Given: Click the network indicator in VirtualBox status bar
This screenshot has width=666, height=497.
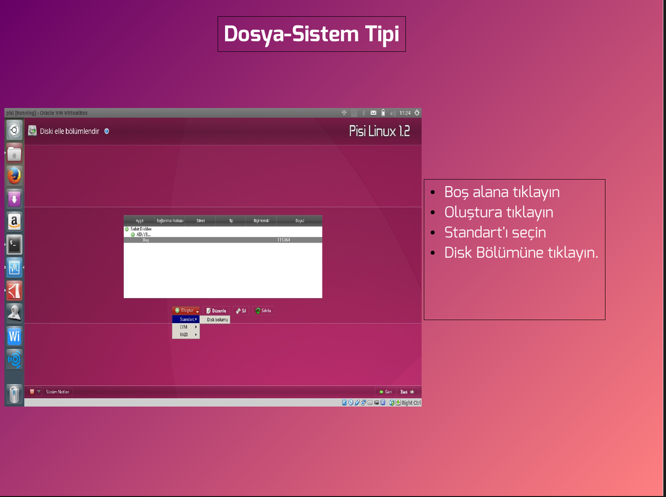Looking at the screenshot, I should tap(364, 403).
